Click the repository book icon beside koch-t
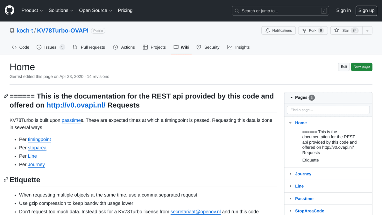 12,31
